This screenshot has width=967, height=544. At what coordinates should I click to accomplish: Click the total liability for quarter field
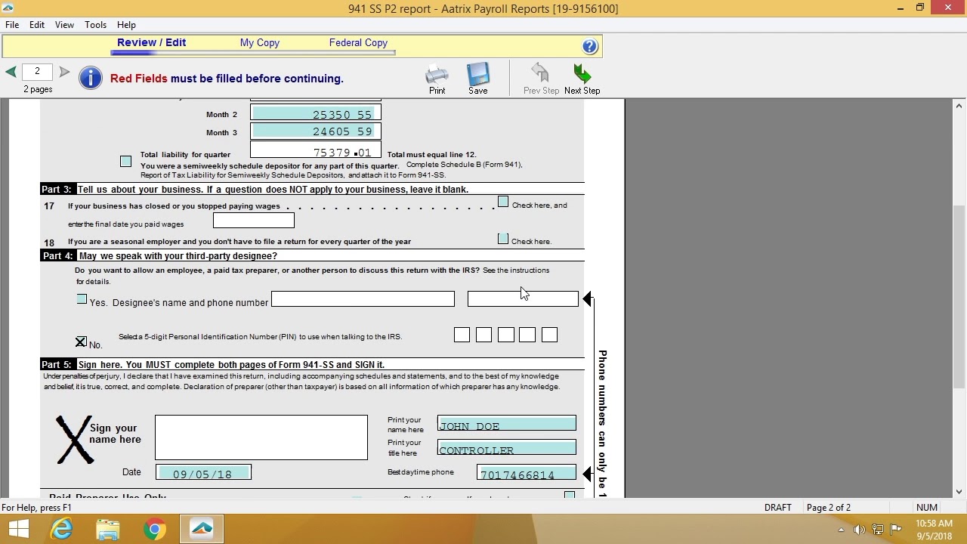coord(315,150)
